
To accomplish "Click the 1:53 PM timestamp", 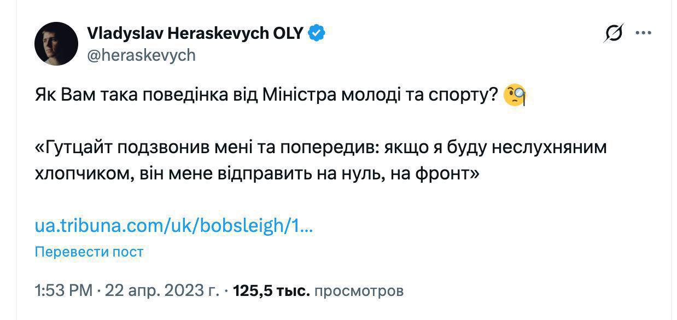I will [x=63, y=290].
